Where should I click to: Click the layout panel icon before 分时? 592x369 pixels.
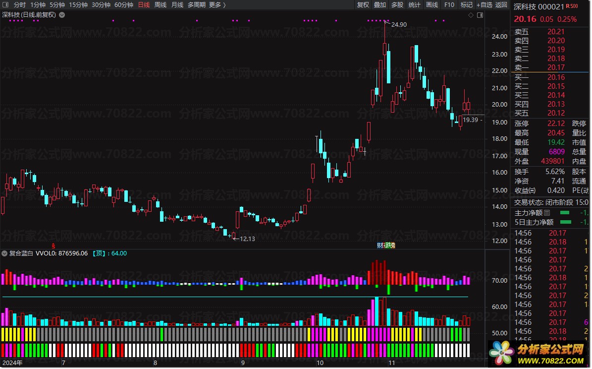click(x=5, y=5)
